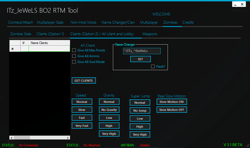Set Speed to Fast

pos(82,118)
